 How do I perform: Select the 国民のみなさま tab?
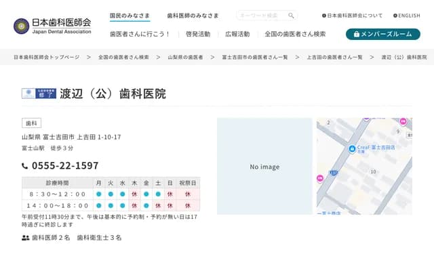click(130, 16)
